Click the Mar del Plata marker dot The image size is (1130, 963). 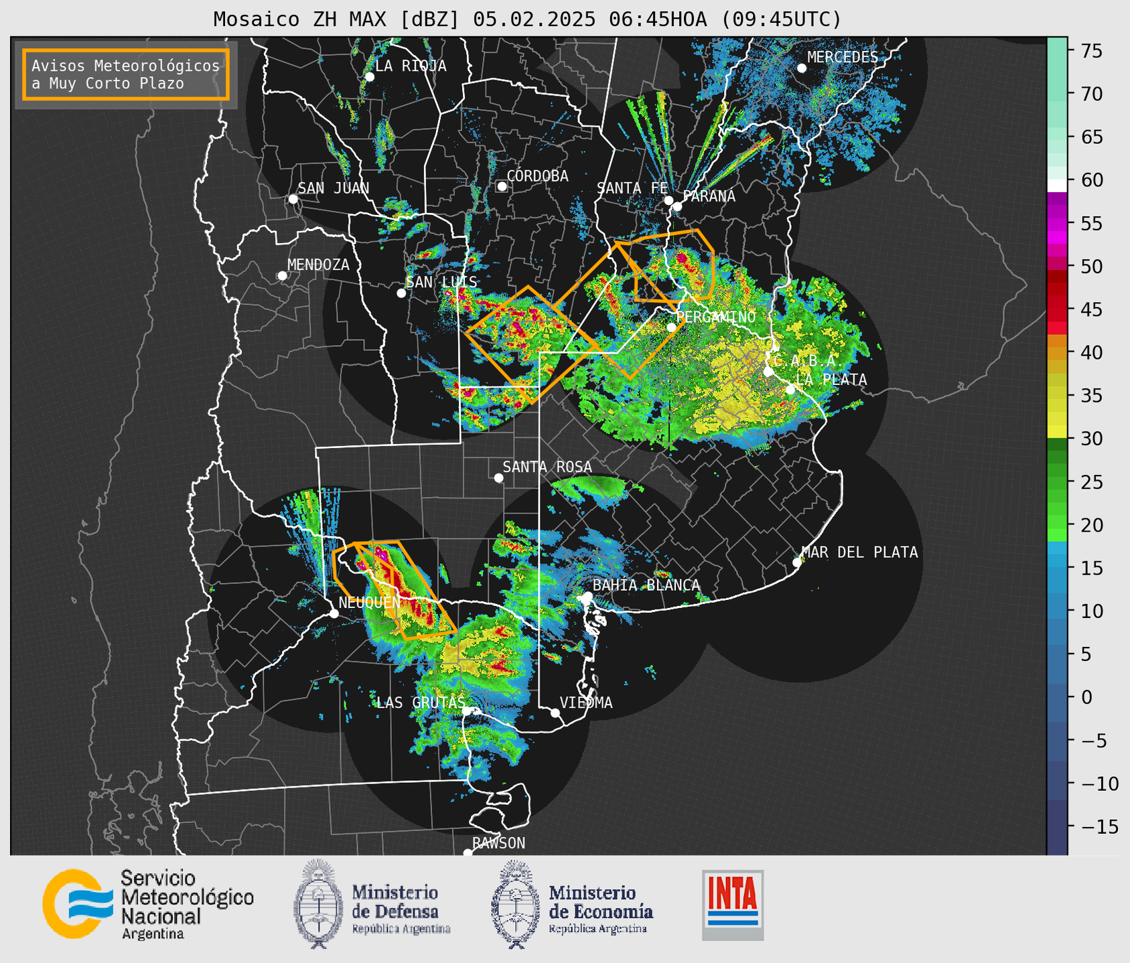797,563
